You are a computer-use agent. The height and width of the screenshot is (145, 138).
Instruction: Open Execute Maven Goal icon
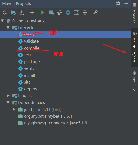(x=51, y=13)
